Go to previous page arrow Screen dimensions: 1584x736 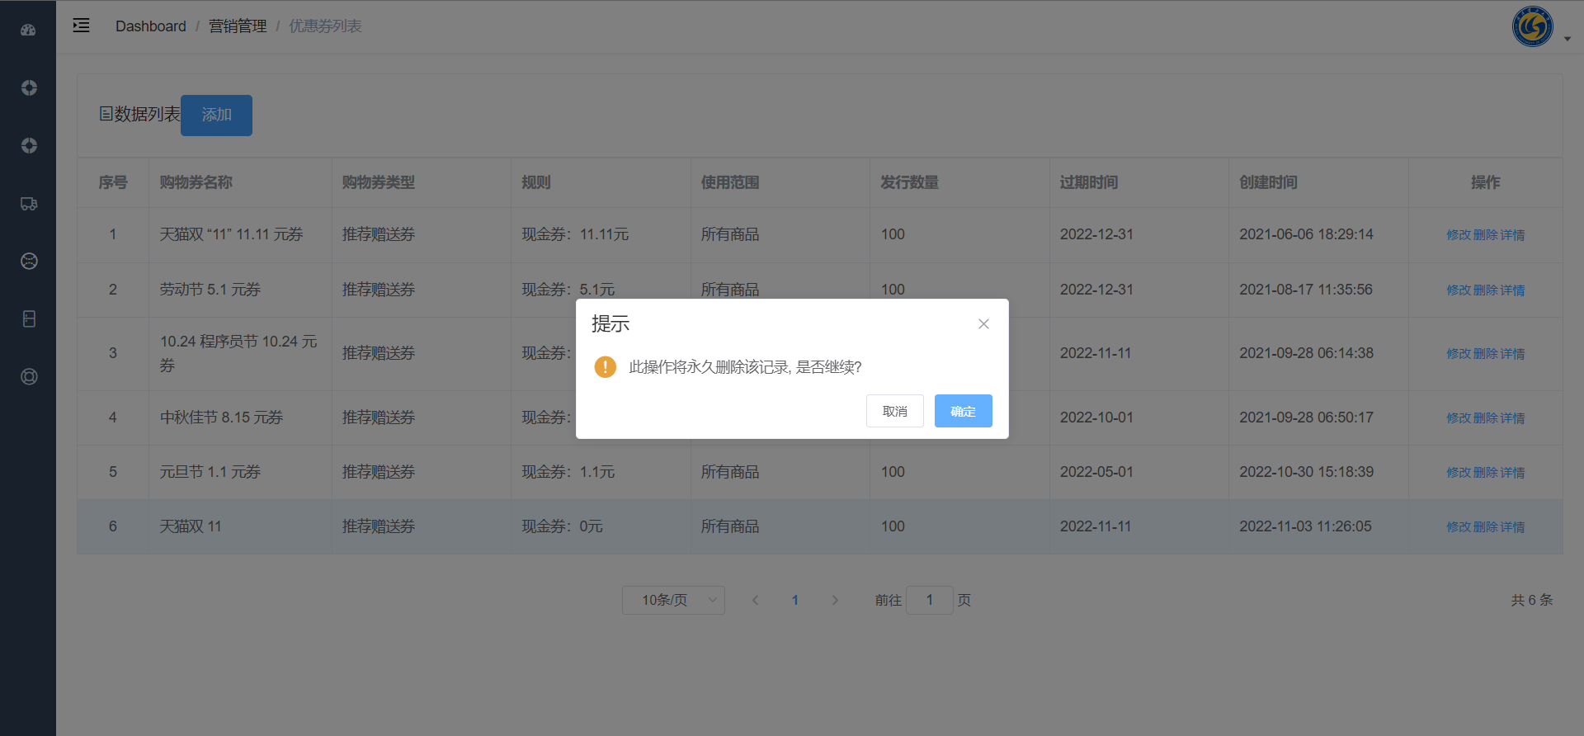coord(755,600)
